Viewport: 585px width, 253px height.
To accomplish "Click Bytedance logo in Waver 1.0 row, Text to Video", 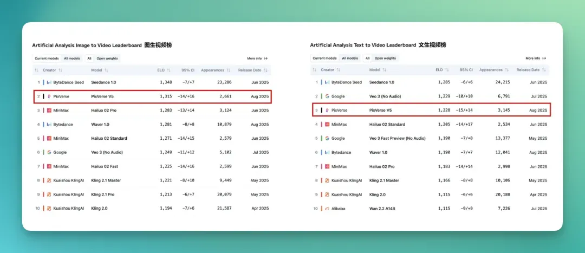I will 327,152.
